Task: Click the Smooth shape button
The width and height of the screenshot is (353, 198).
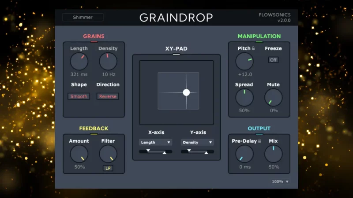Action: [79, 96]
